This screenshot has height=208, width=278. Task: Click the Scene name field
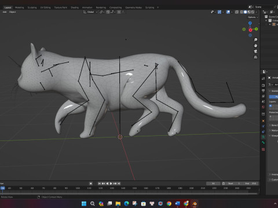click(264, 7)
